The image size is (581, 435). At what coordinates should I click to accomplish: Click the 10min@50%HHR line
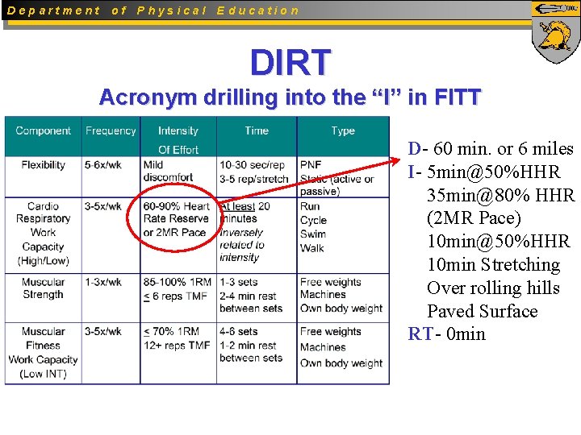pos(499,241)
